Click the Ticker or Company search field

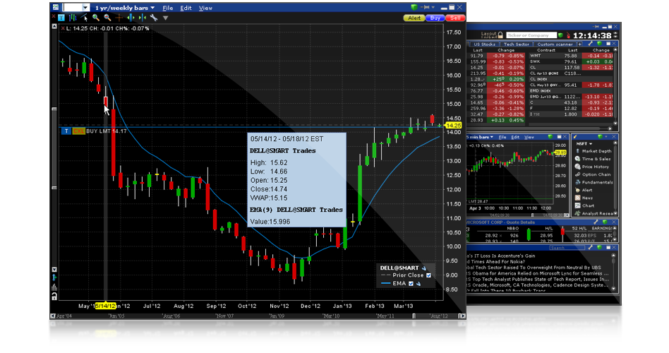529,35
